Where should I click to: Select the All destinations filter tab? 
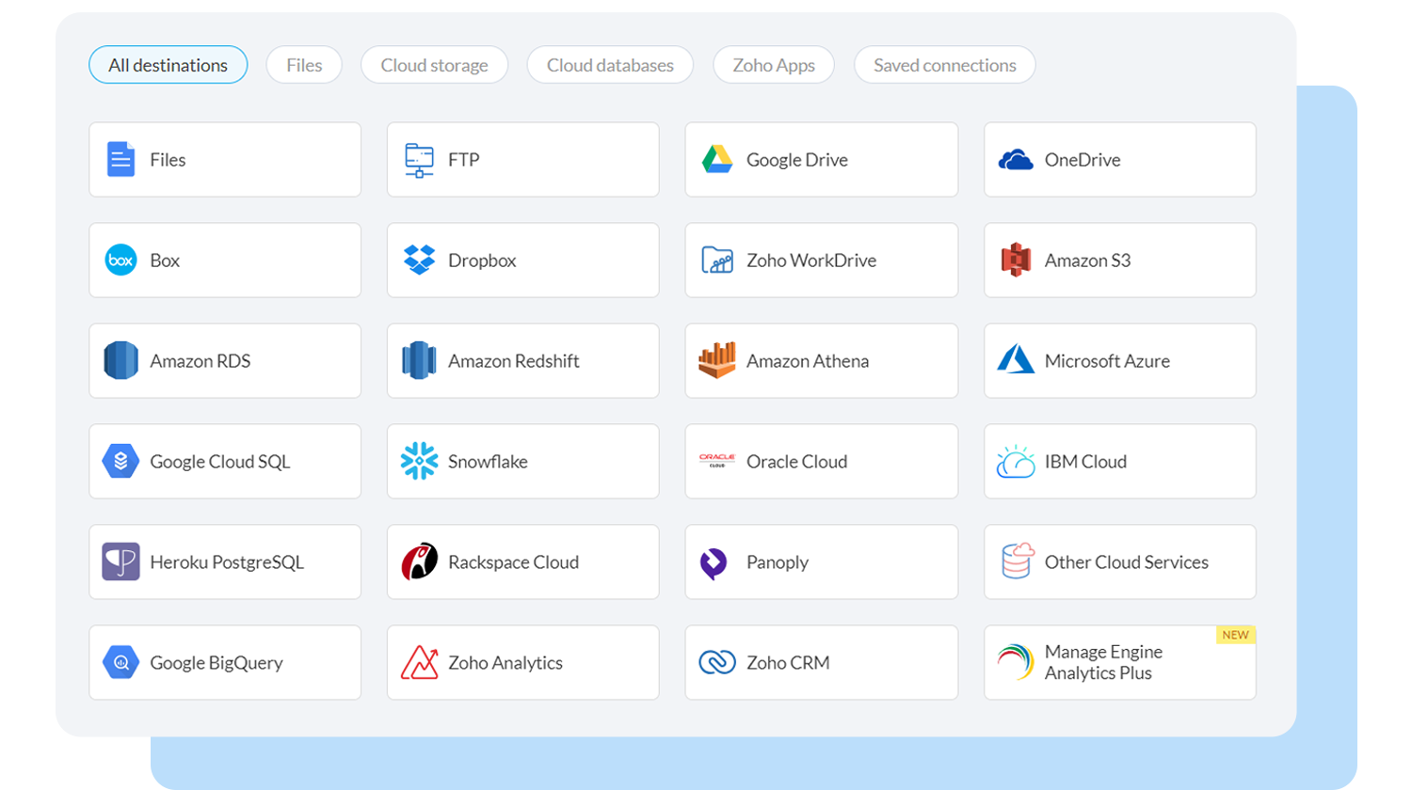168,65
